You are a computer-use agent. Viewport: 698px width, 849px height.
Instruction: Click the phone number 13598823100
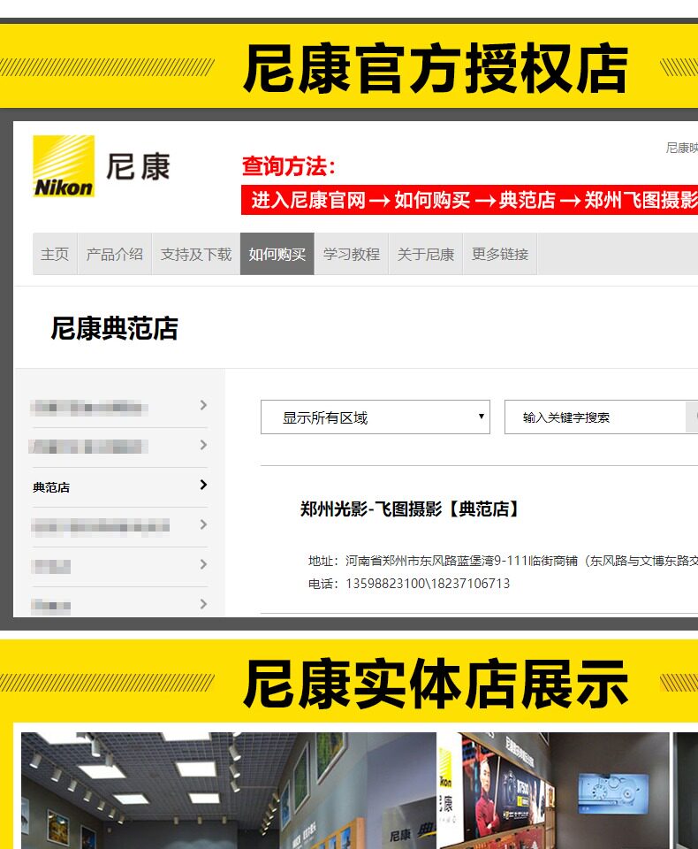(385, 584)
